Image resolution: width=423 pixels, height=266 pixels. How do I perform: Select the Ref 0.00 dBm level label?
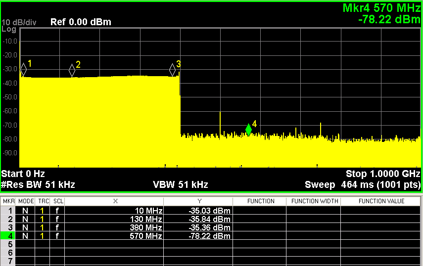tap(81, 22)
